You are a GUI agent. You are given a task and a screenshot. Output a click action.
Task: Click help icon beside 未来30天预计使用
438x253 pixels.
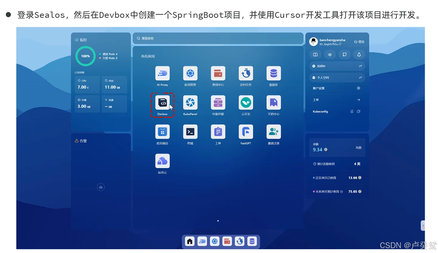(341, 192)
